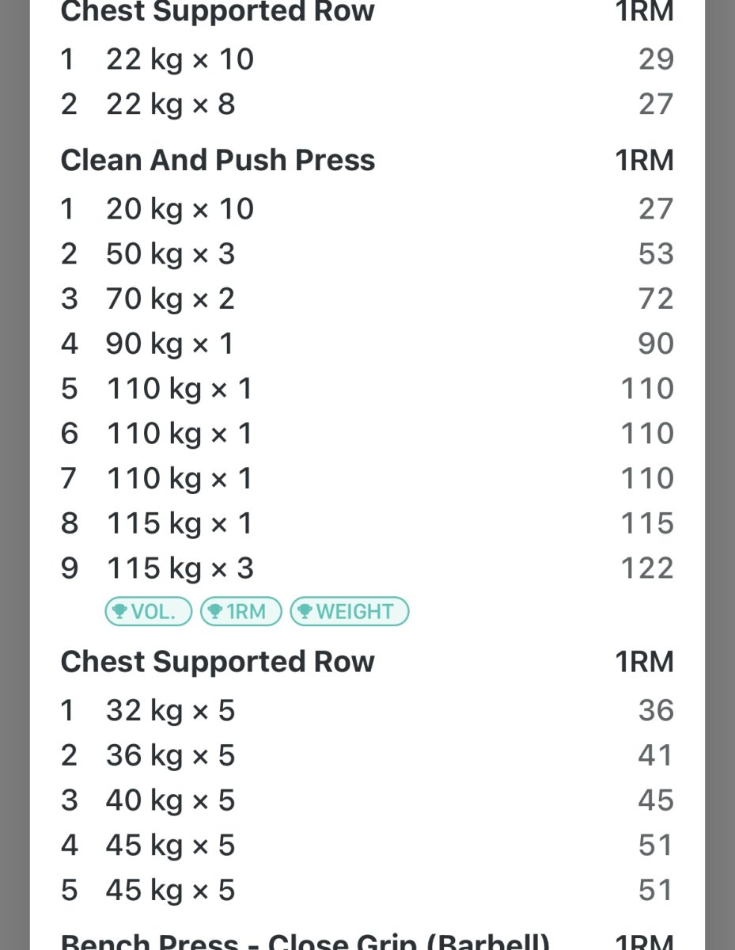Choose the 40 kg × 5 set

click(170, 801)
